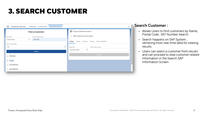Select the Search By Customer tab
203x114 pixels.
[x=55, y=26]
